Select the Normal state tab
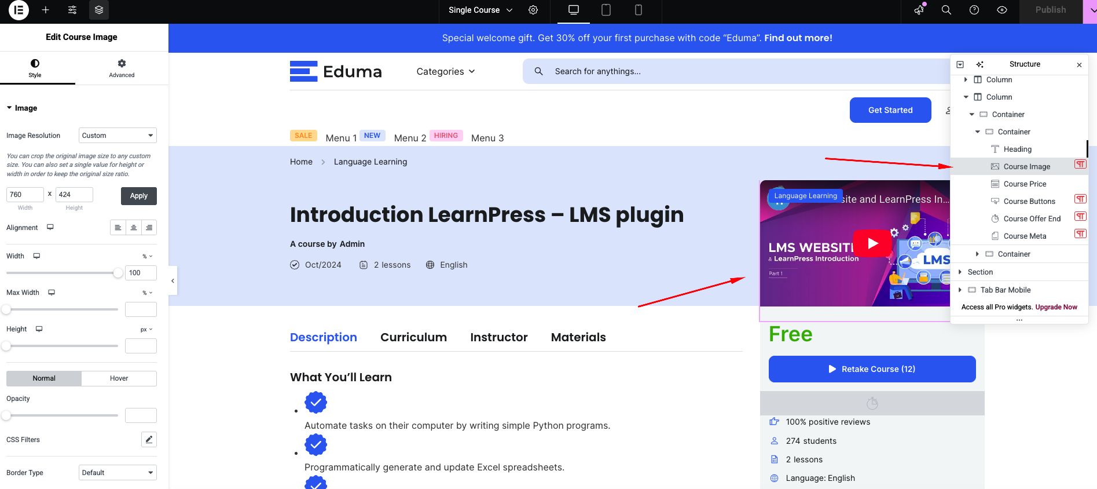Screen dimensions: 1097x489 click(44, 378)
